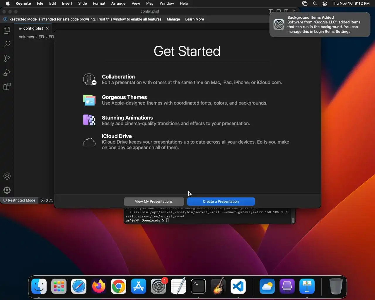Open Trash in the Dock
This screenshot has width=375, height=300.
pyautogui.click(x=336, y=286)
